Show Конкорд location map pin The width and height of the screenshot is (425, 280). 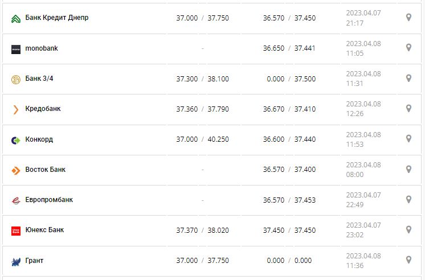[408, 138]
